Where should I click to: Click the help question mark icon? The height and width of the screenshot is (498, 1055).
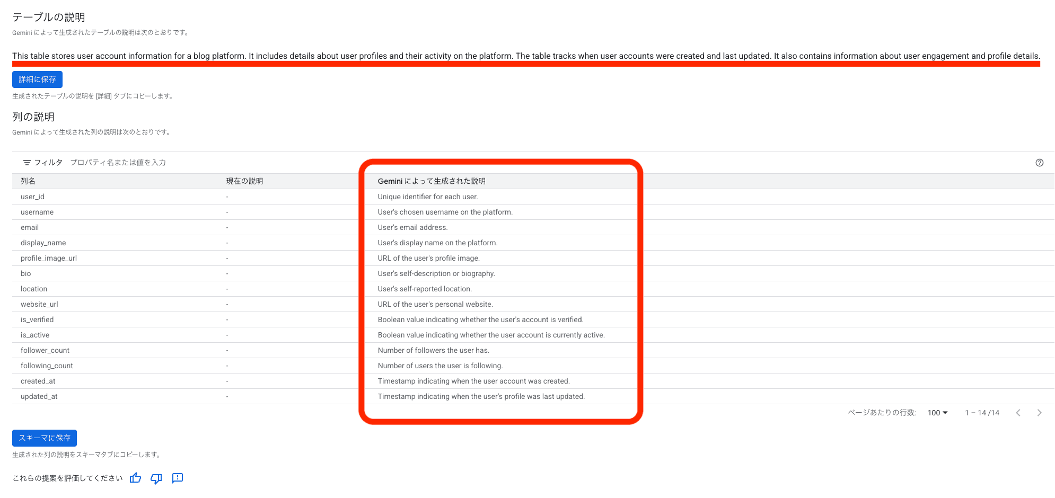[x=1039, y=163]
